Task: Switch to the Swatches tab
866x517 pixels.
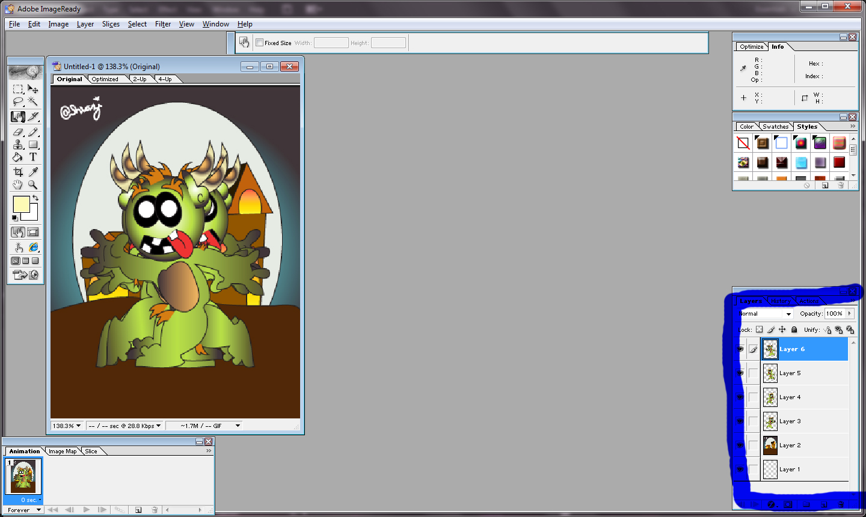Action: pyautogui.click(x=775, y=127)
